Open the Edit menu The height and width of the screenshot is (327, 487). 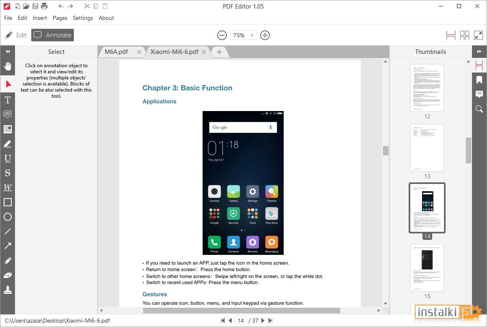click(x=23, y=18)
